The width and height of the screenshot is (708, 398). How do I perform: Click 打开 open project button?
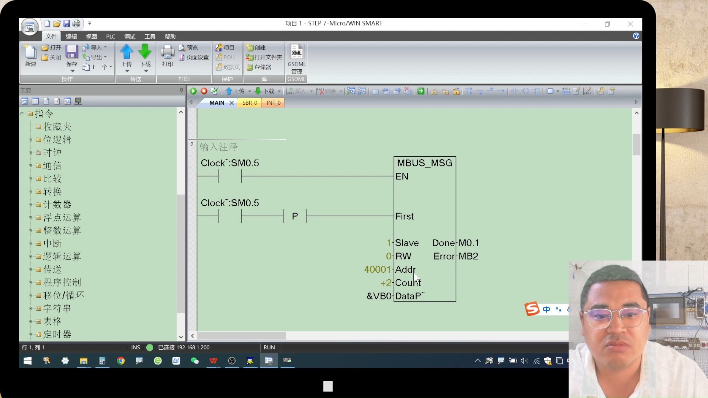(x=51, y=48)
